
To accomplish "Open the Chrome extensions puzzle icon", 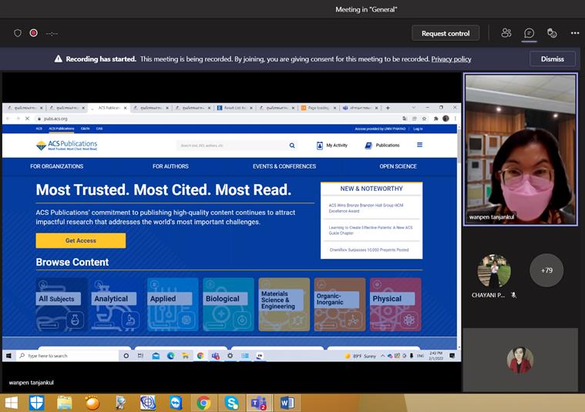I will pyautogui.click(x=435, y=119).
